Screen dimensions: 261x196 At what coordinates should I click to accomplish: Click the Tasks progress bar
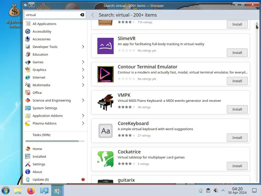[55, 141]
